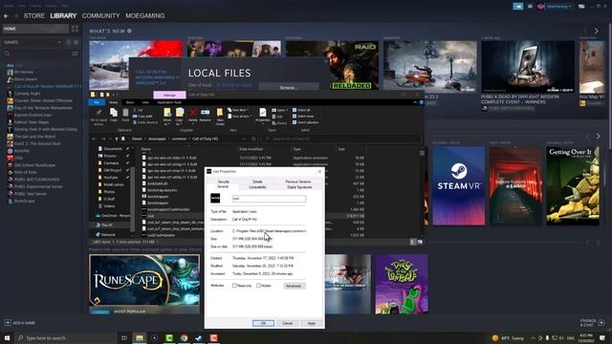Click the Explorer refresh icon
The width and height of the screenshot is (612, 344).
point(253,139)
